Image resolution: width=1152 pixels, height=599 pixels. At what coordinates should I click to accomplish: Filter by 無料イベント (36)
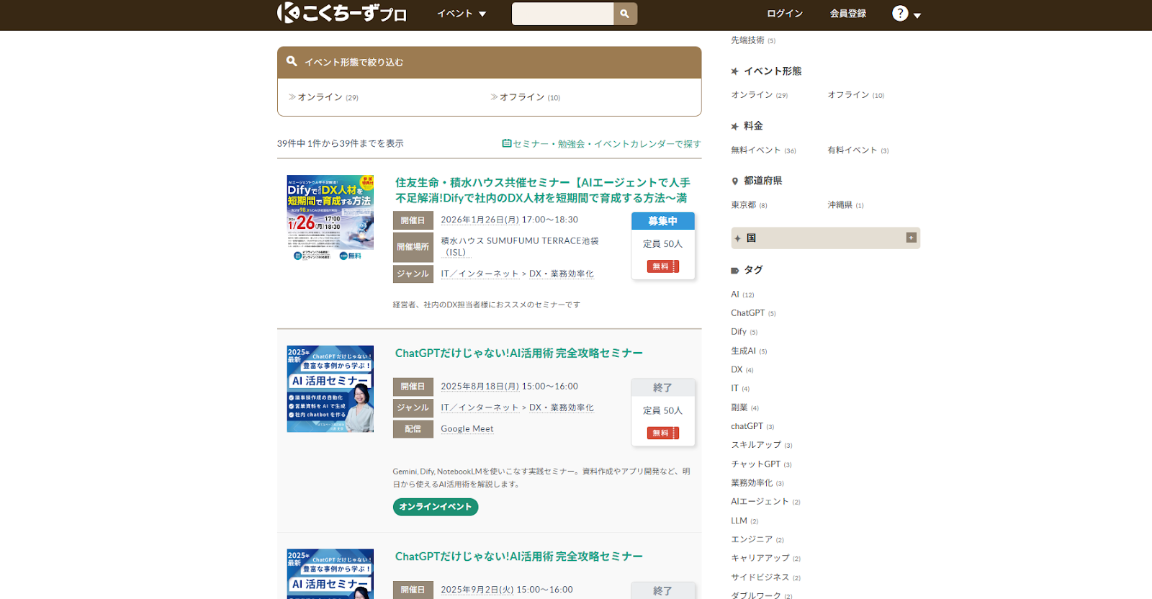point(764,150)
